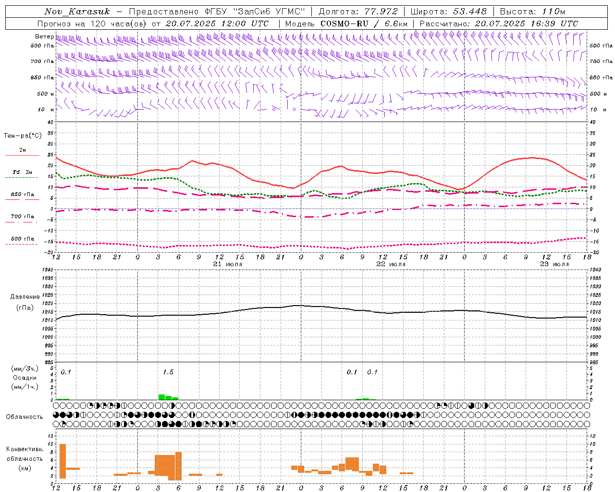
Task: Click the 1.5 precipitation amount value
Action: point(168,372)
